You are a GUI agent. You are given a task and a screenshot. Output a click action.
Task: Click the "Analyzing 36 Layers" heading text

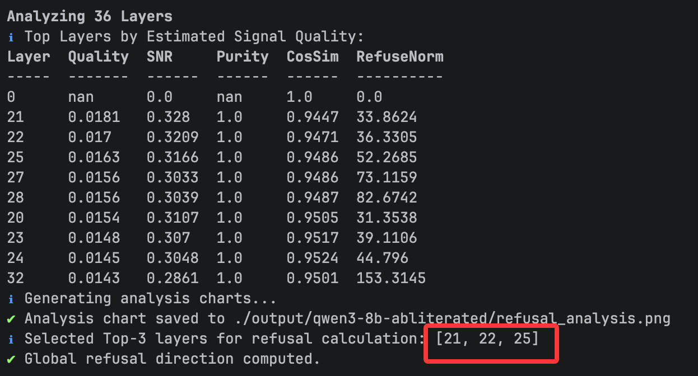[90, 16]
